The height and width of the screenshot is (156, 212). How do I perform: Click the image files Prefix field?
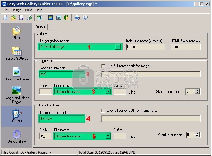(x=45, y=92)
